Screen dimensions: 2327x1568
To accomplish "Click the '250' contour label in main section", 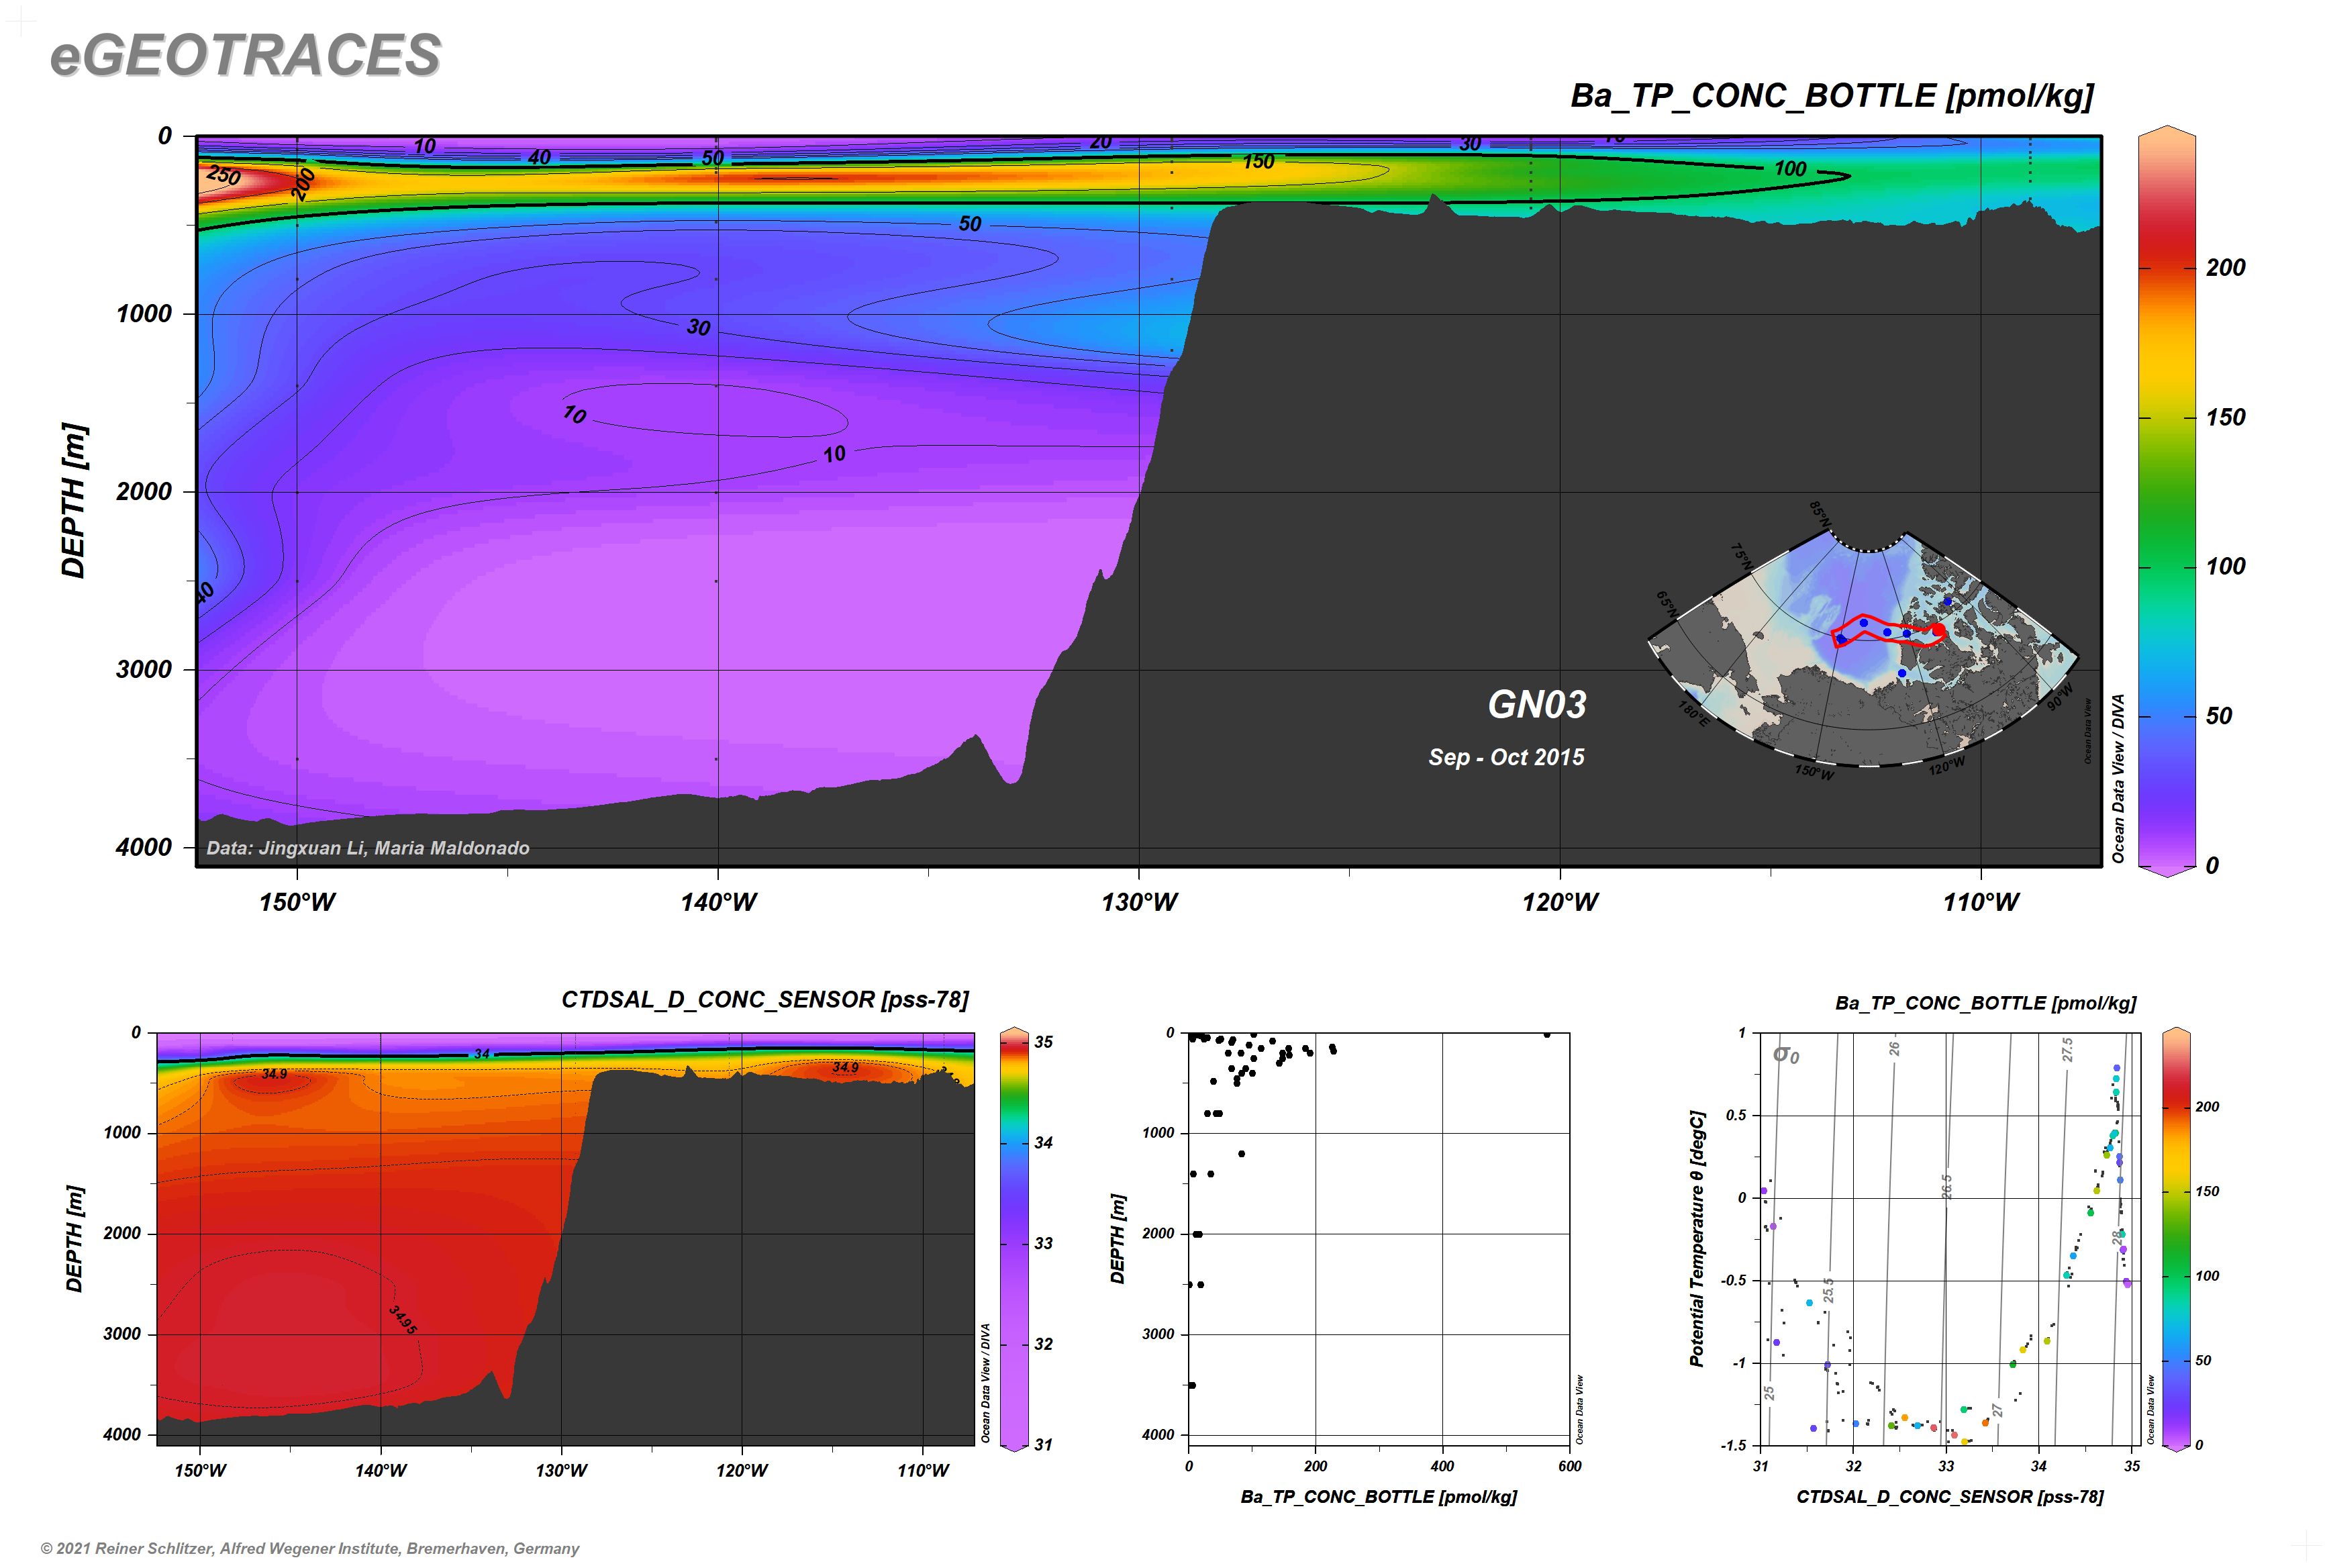I will tap(223, 177).
